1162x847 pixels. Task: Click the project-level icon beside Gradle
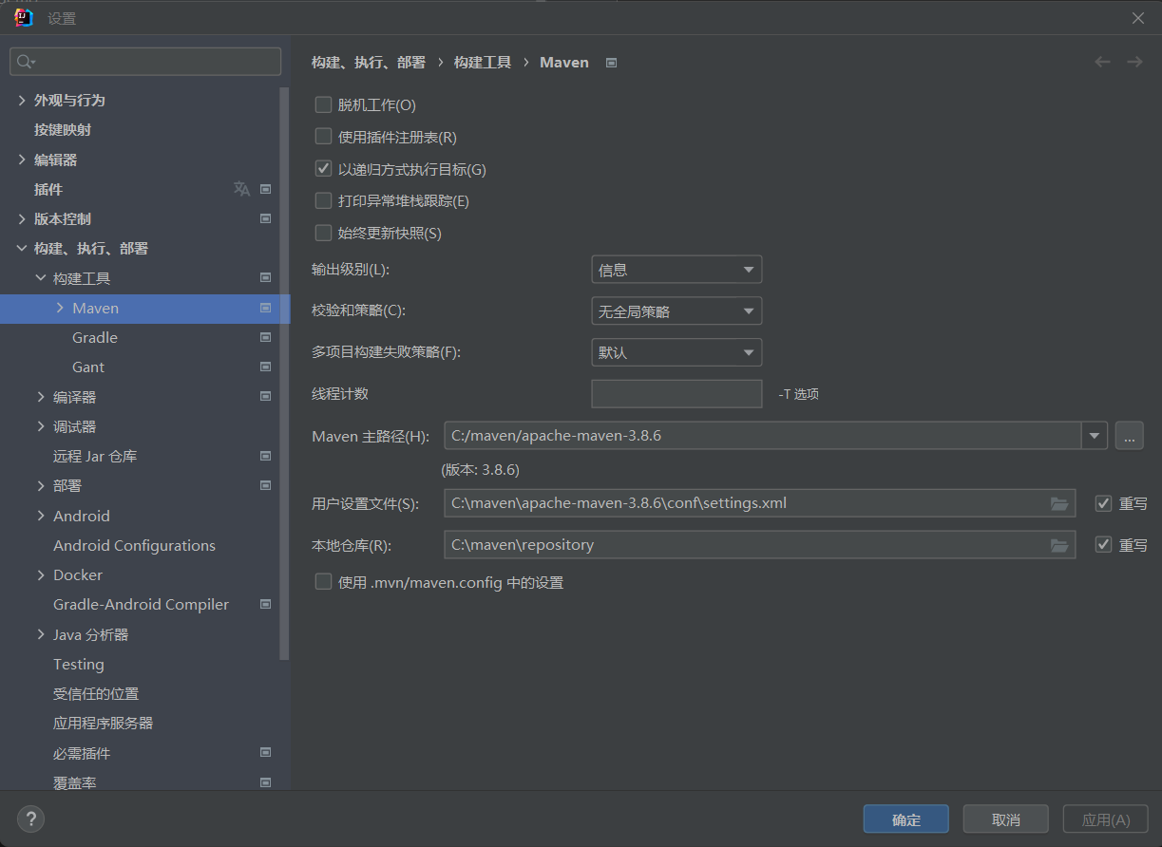click(266, 337)
